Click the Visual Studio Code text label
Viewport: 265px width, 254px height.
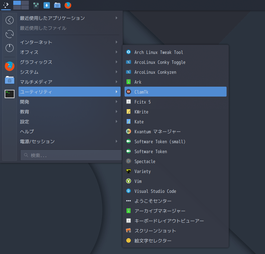tap(155, 191)
